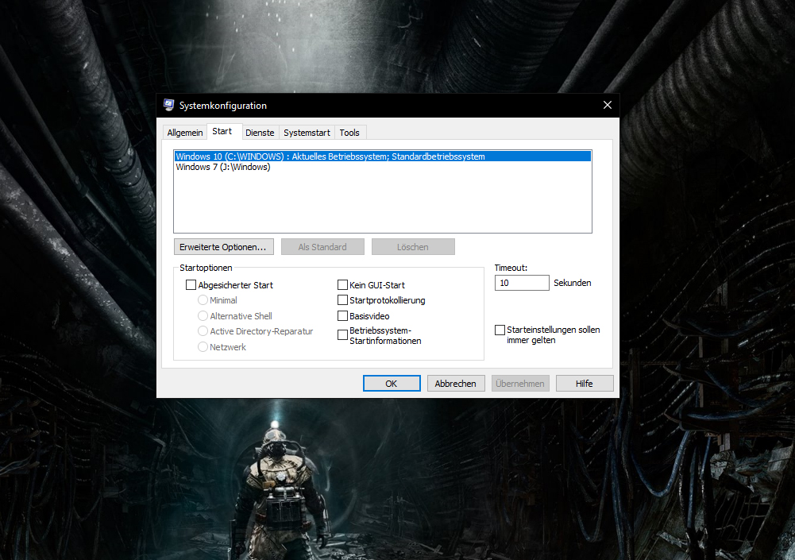The height and width of the screenshot is (560, 795).
Task: Click the Löschen button
Action: pyautogui.click(x=413, y=247)
